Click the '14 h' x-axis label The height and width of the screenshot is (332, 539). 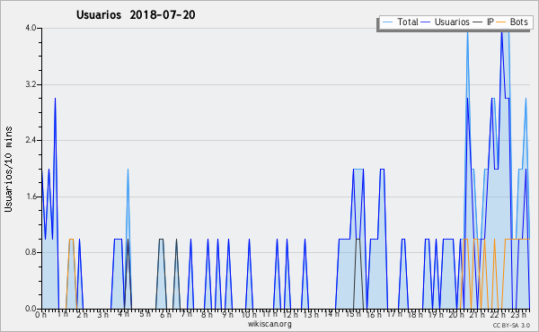click(331, 314)
